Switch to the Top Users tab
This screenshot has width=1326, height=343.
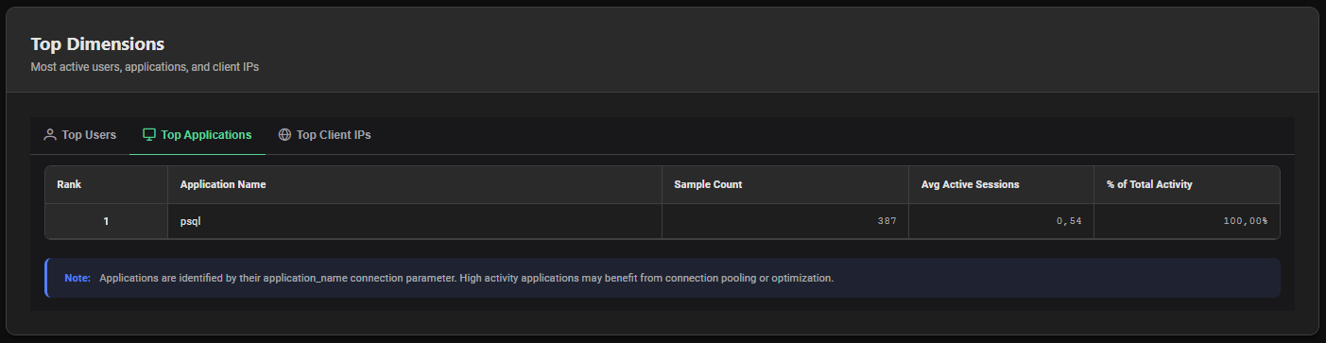(x=80, y=135)
